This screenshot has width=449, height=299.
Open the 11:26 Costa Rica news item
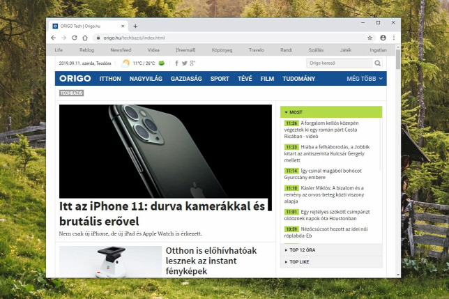321,130
